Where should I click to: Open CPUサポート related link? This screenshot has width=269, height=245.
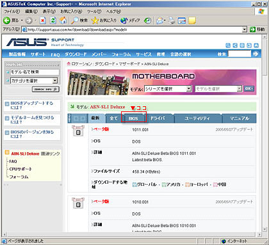point(20,169)
